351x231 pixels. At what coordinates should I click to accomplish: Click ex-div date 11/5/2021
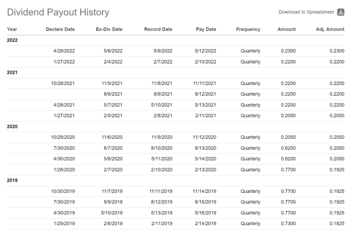pyautogui.click(x=112, y=84)
